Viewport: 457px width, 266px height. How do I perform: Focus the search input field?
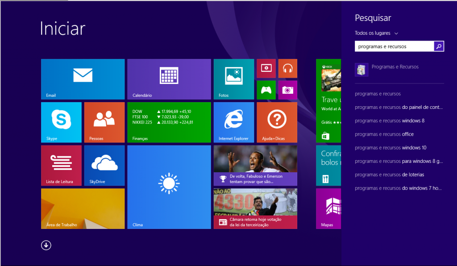click(395, 46)
